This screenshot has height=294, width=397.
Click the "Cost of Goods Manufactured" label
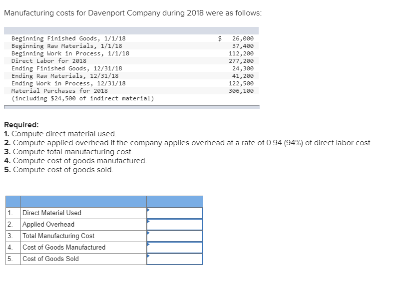(x=64, y=248)
